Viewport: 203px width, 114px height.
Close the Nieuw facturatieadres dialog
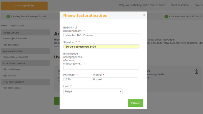[144, 15]
